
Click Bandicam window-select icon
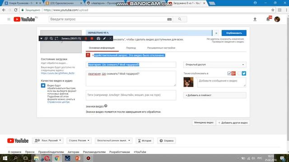(46, 38)
